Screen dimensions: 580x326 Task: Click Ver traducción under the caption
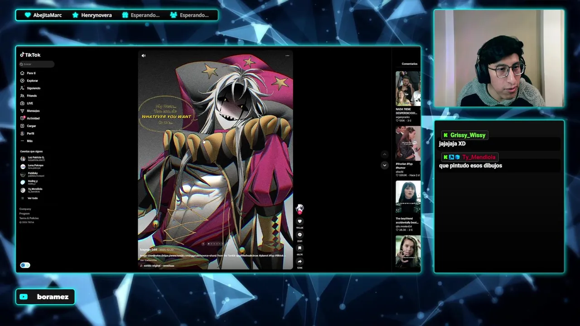pos(148,260)
